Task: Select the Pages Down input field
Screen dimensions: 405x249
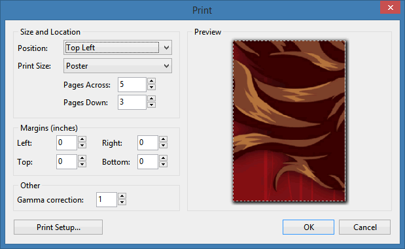Action: click(x=132, y=102)
